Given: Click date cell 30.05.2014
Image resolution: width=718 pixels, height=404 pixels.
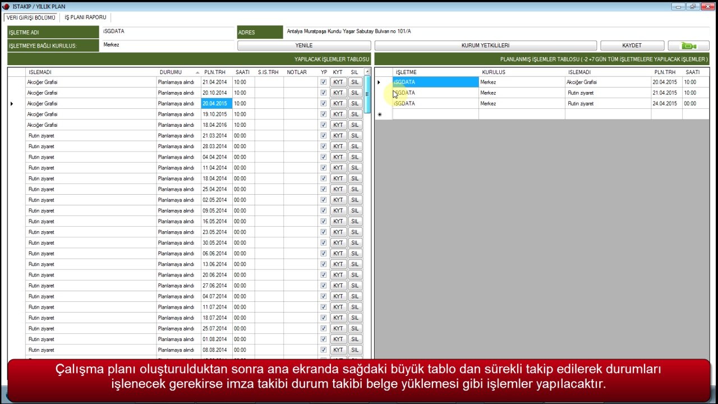Looking at the screenshot, I should [x=217, y=242].
